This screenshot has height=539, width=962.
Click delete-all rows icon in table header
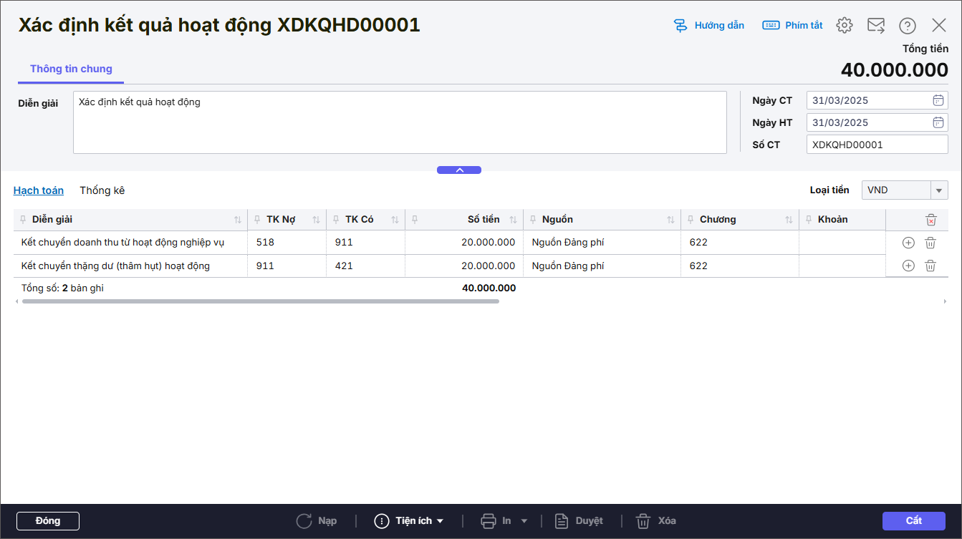pyautogui.click(x=930, y=220)
